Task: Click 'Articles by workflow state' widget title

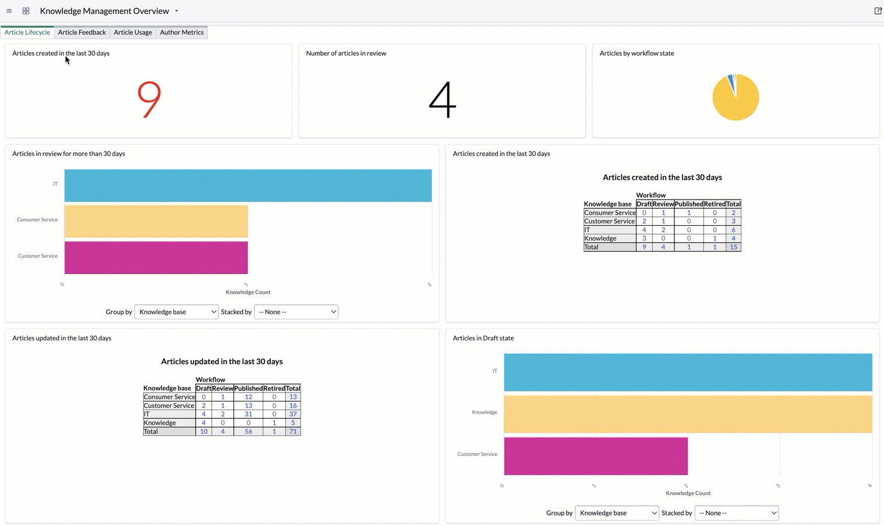Action: point(637,53)
